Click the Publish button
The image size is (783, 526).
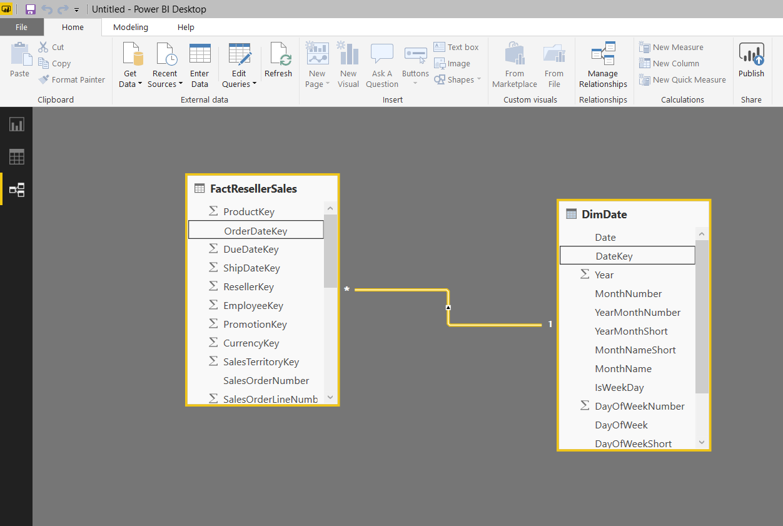coord(751,59)
